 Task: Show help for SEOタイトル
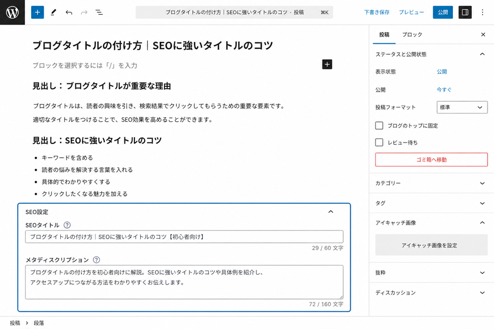(67, 225)
